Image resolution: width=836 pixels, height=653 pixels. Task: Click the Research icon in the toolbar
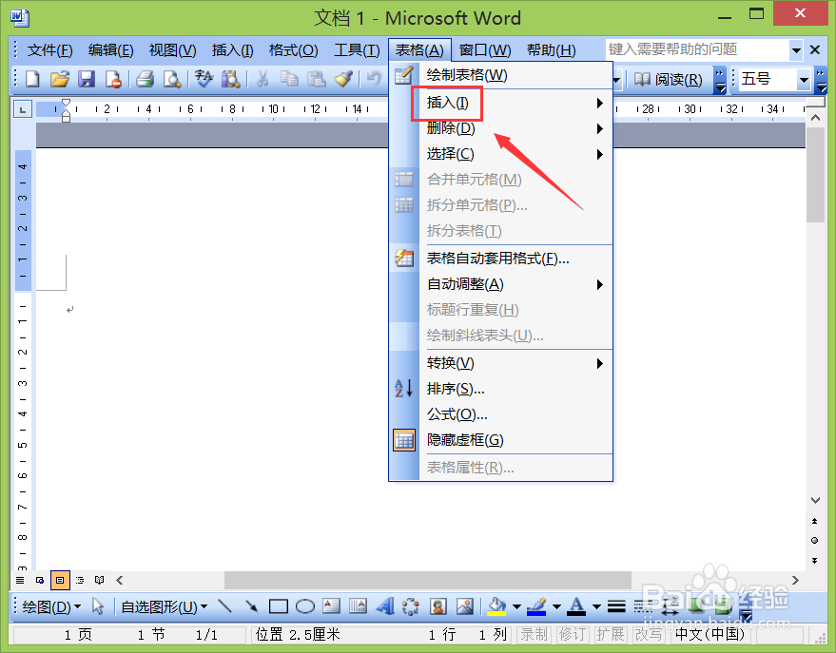pyautogui.click(x=231, y=79)
